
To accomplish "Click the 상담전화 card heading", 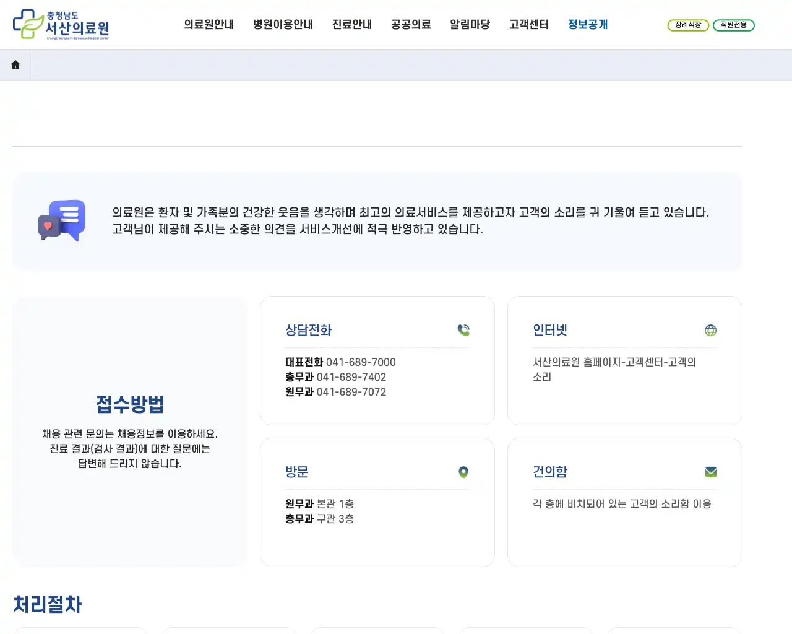I will point(308,330).
